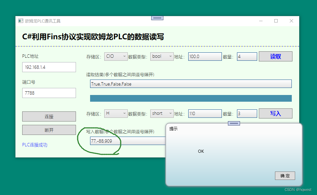Click the 读取结果 label text

[x=120, y=75]
